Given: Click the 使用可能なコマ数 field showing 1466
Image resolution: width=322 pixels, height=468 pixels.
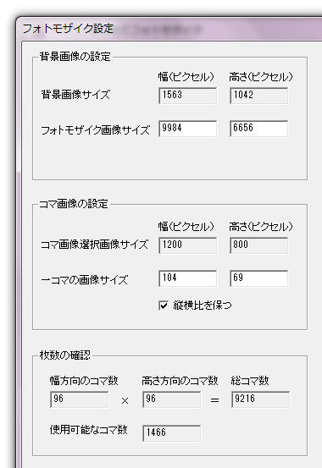Looking at the screenshot, I should 172,433.
